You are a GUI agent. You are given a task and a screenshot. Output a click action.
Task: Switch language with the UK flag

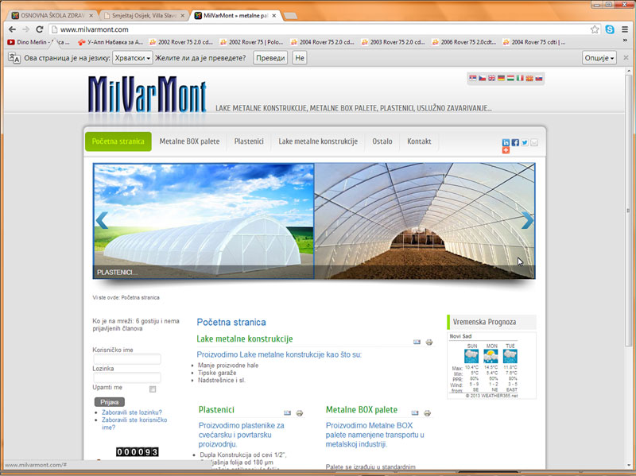click(x=491, y=79)
